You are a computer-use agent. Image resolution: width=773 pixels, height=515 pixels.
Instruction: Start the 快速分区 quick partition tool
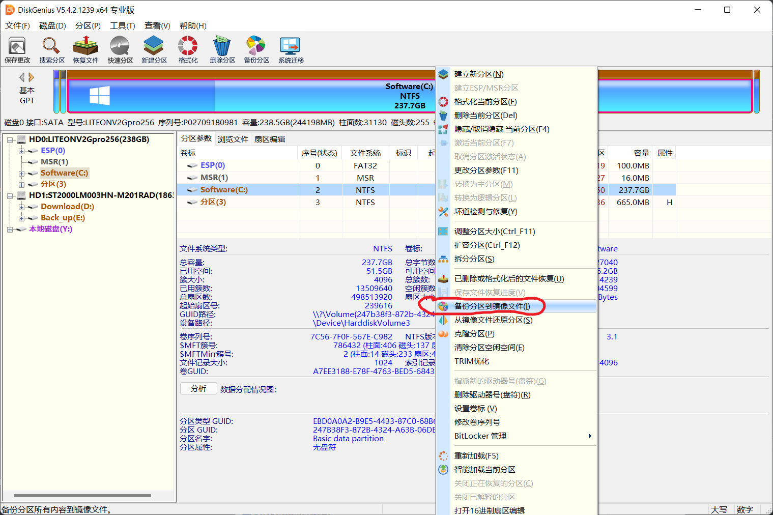120,50
